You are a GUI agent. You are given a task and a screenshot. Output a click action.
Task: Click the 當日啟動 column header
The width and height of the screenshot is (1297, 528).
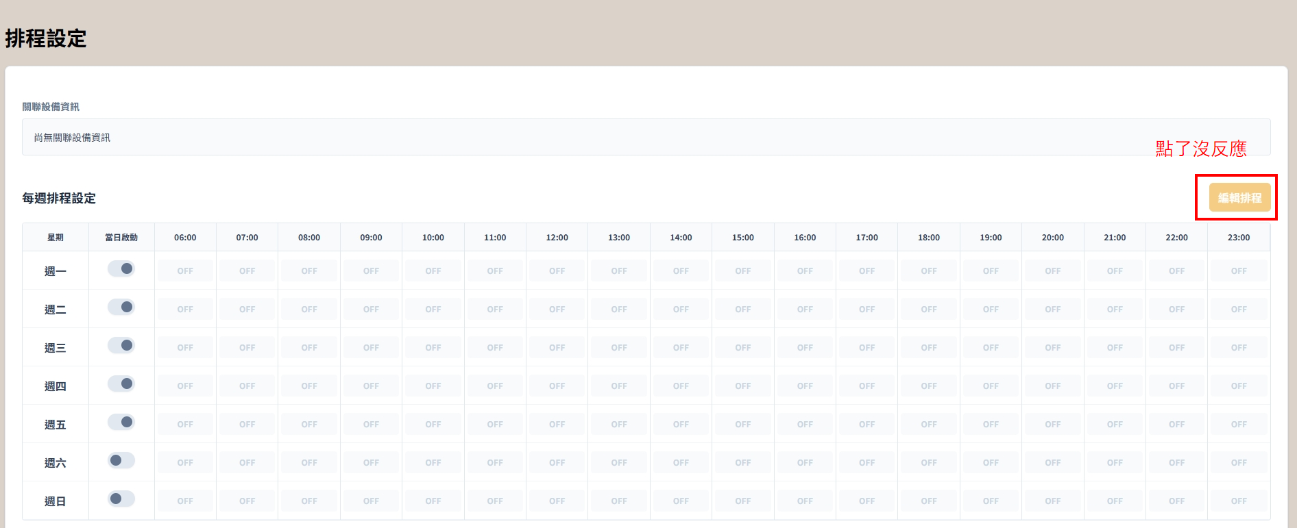click(121, 238)
